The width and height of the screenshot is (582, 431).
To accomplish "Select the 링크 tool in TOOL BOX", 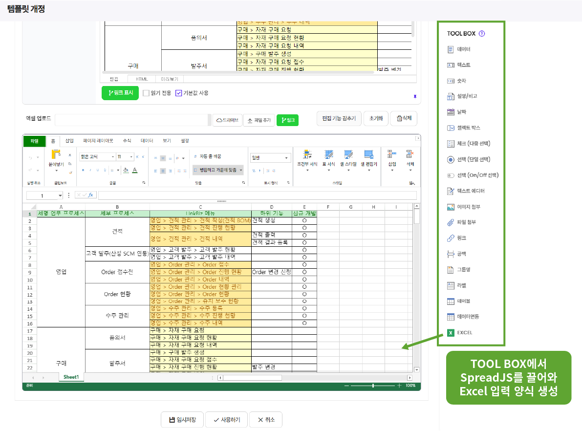I will (x=456, y=238).
